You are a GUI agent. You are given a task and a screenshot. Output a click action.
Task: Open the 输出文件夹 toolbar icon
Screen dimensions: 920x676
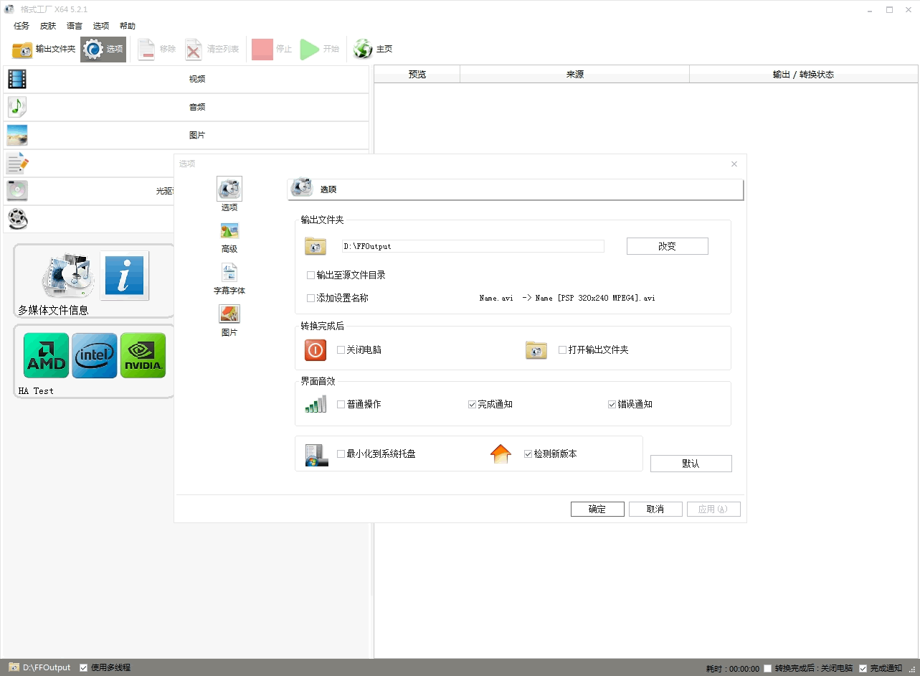pos(23,50)
